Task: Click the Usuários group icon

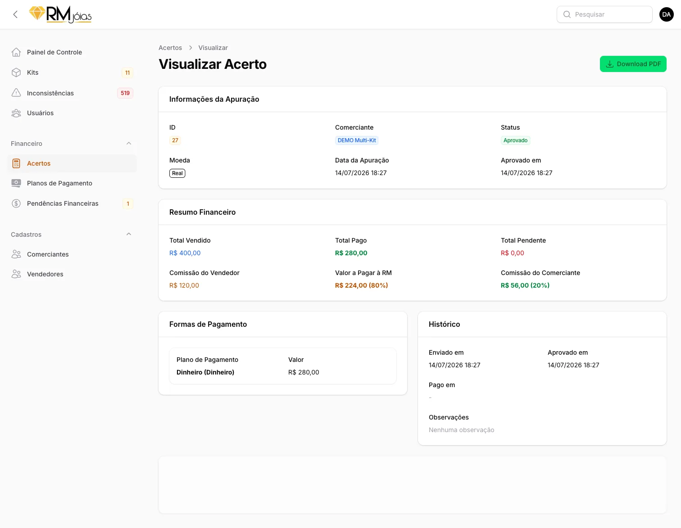Action: [x=16, y=113]
